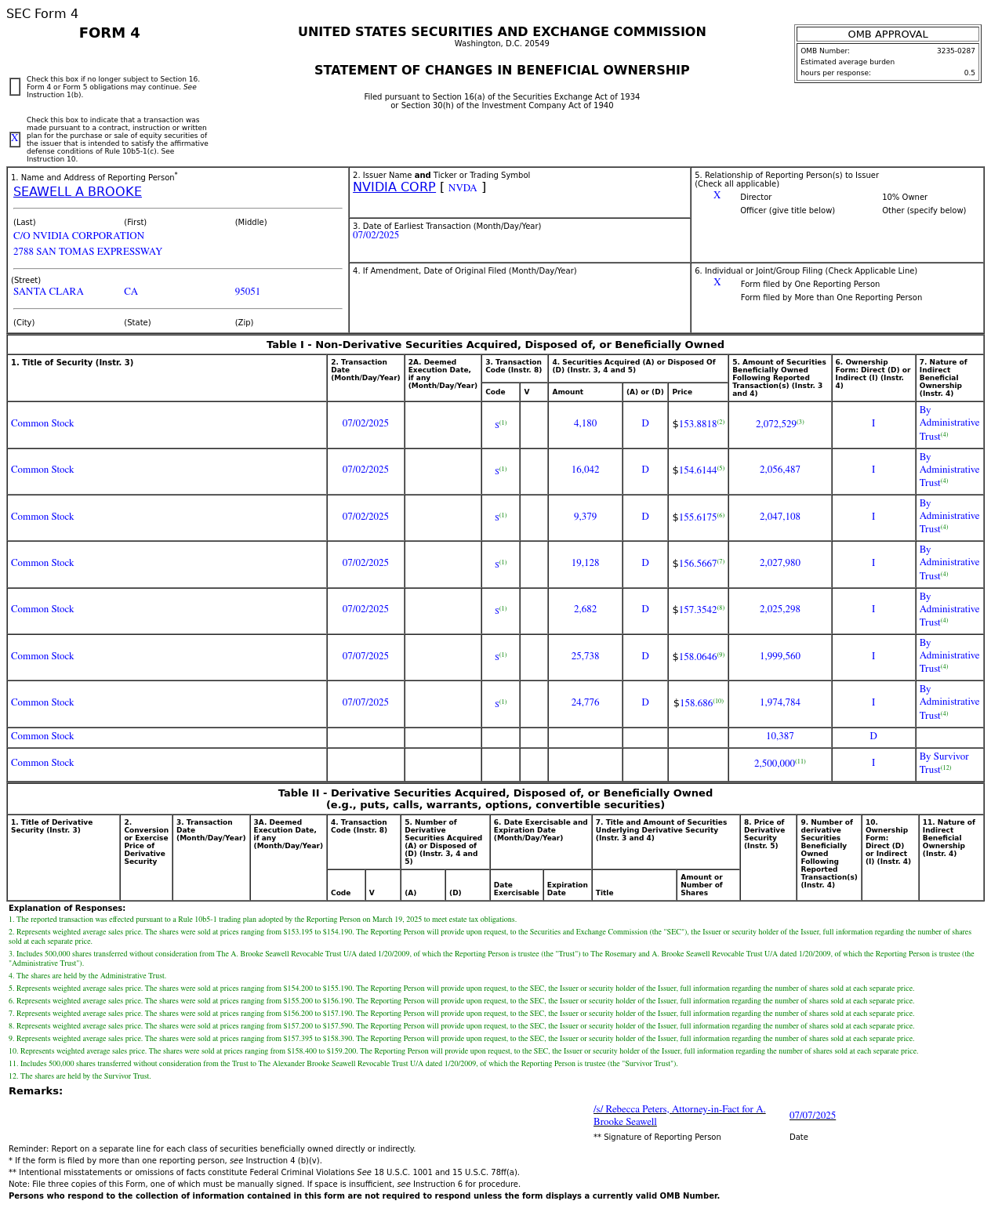Click the OMB APPROVAL box header
The height and width of the screenshot is (1219, 991).
(x=888, y=34)
